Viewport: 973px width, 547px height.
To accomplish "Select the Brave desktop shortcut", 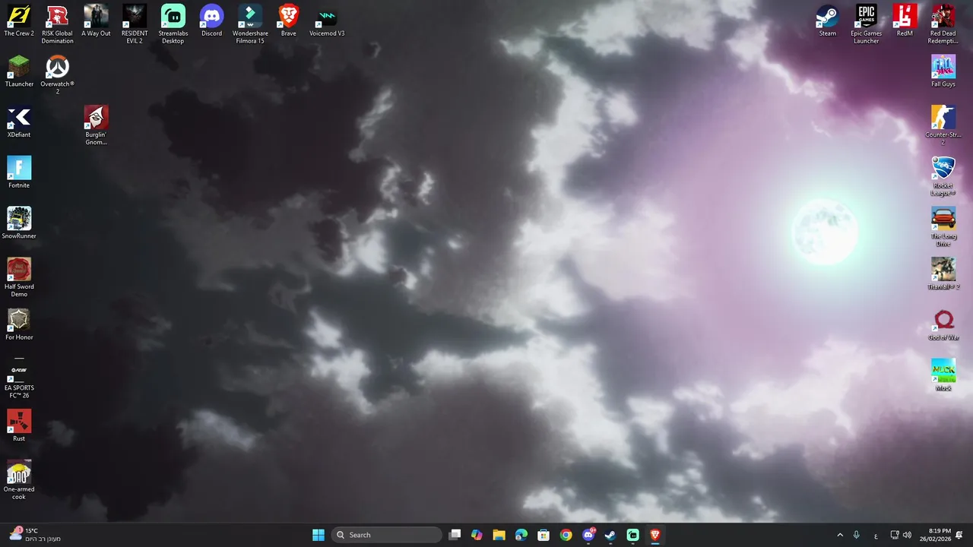I will (x=288, y=21).
